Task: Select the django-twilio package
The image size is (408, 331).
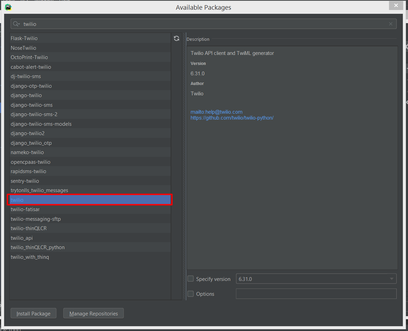Action: (90, 95)
